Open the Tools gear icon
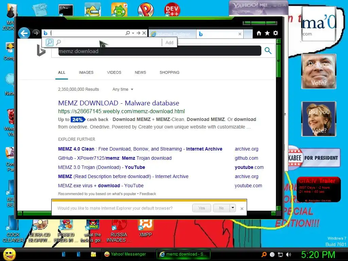 tap(276, 33)
